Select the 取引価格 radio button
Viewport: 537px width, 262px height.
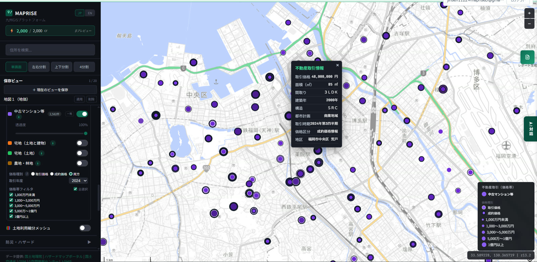33,174
